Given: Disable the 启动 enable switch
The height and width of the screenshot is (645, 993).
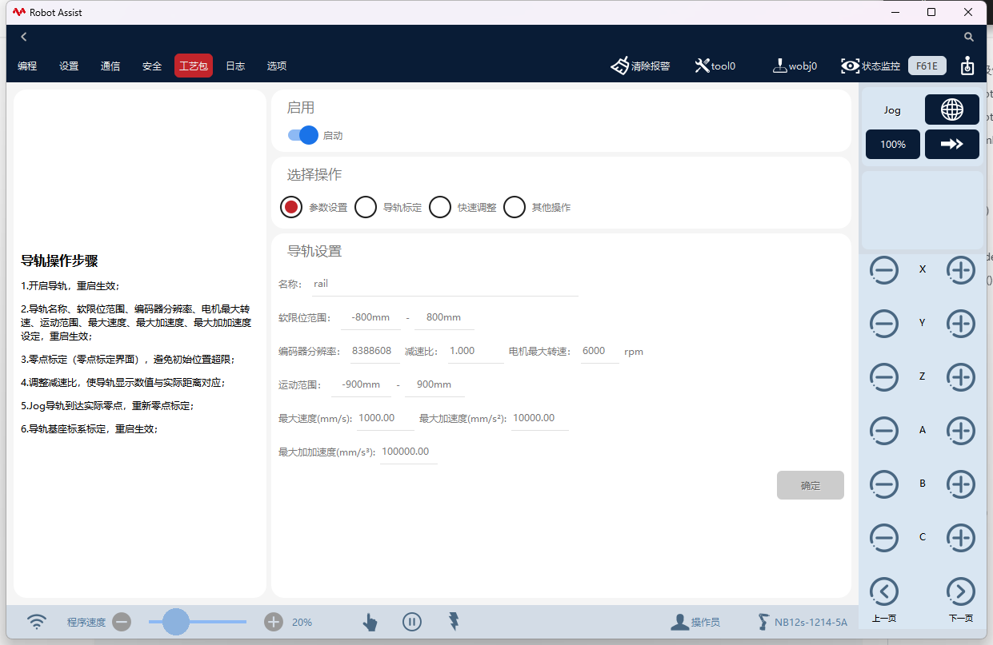Looking at the screenshot, I should pyautogui.click(x=302, y=135).
